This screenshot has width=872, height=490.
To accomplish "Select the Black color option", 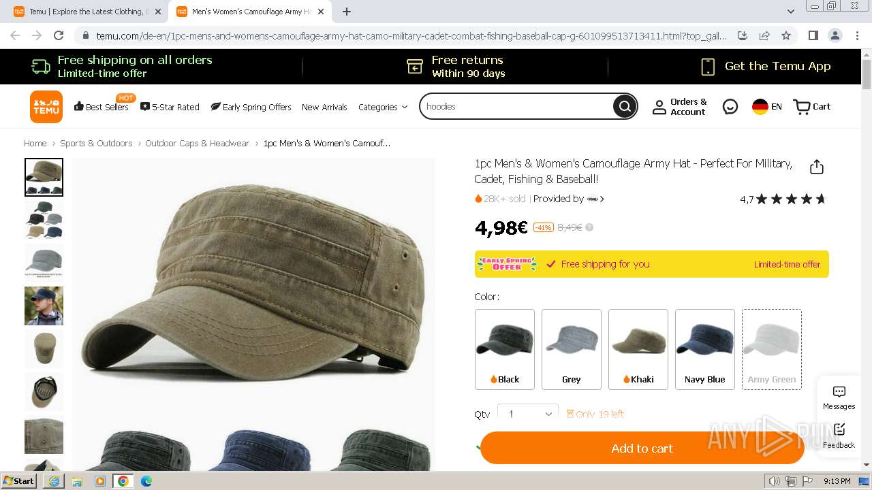I will [505, 349].
